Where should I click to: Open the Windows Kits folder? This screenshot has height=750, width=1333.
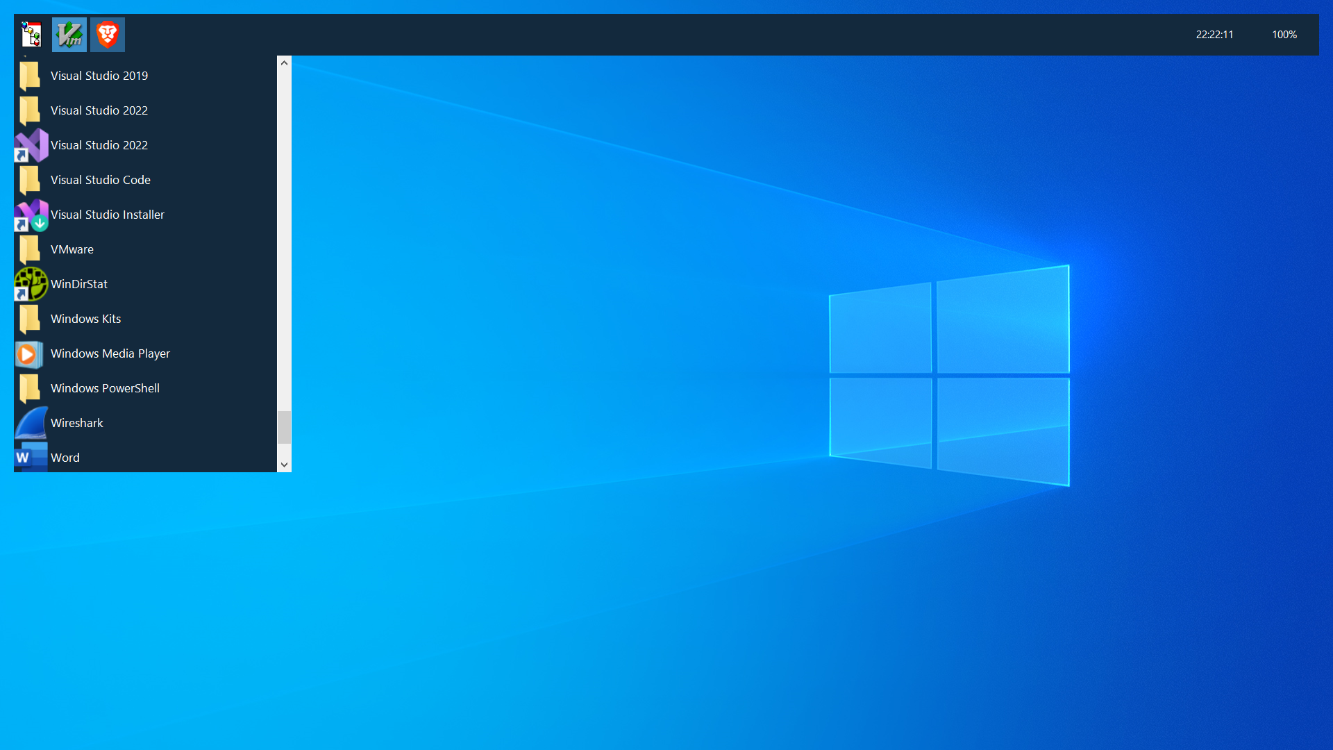85,319
